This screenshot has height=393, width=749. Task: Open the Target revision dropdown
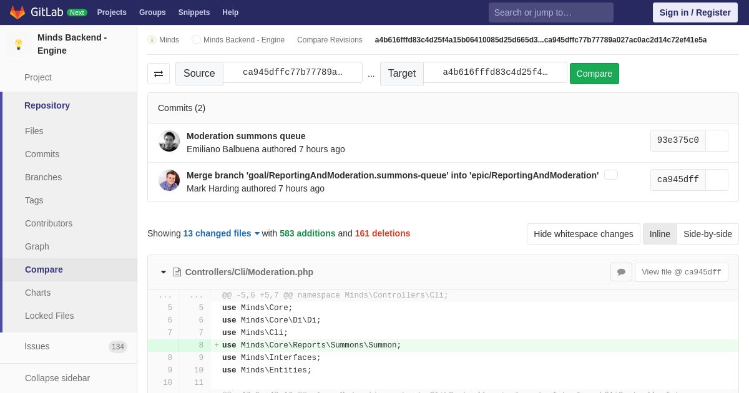click(x=495, y=72)
